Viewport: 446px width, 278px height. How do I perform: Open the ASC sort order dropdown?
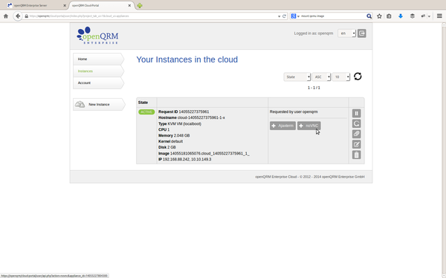click(322, 77)
